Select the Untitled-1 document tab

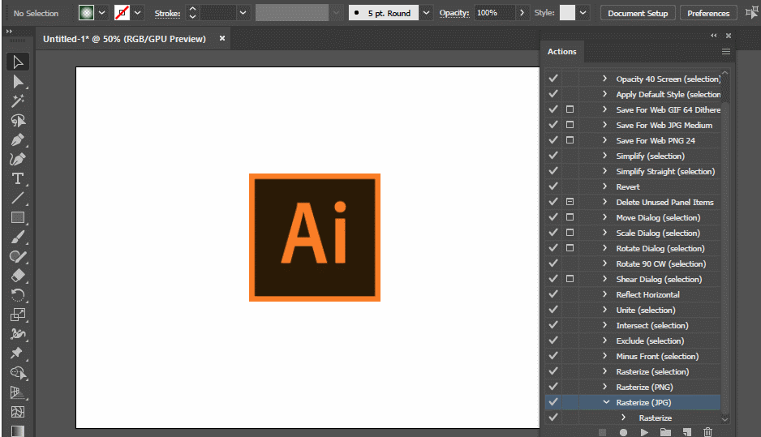[124, 39]
